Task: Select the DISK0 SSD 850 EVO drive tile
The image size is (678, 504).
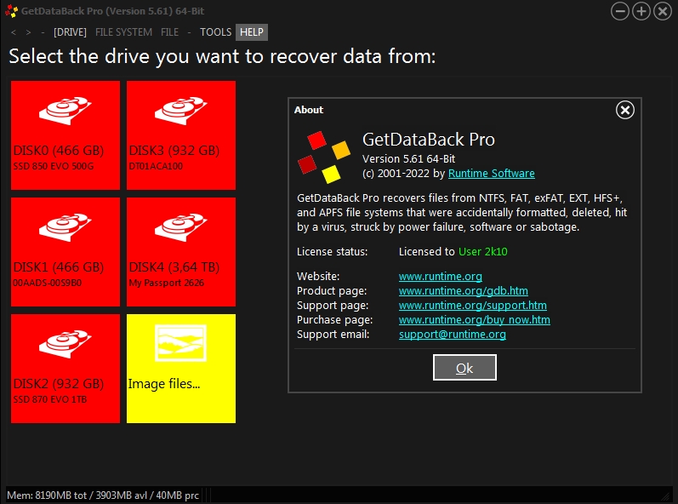Action: coord(66,135)
